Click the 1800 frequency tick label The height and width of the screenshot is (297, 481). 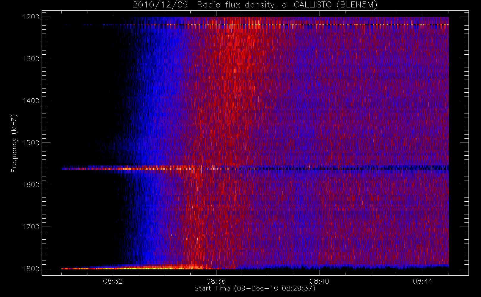click(x=31, y=269)
